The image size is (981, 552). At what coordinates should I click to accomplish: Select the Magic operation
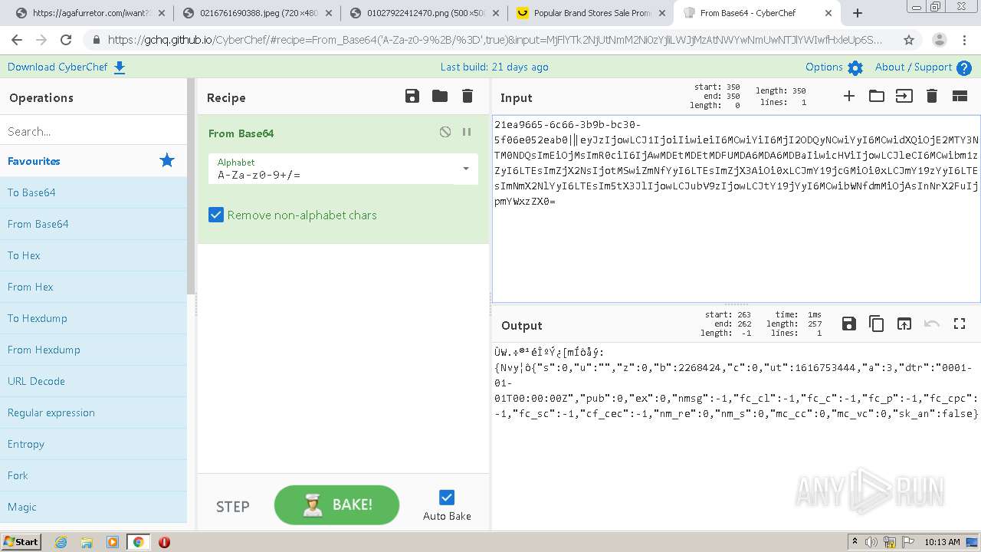click(x=94, y=507)
